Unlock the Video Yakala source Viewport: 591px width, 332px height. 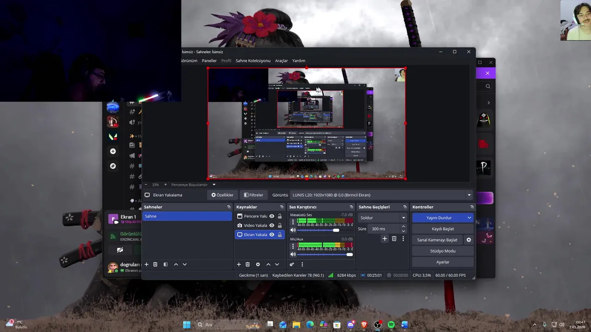[x=280, y=225]
